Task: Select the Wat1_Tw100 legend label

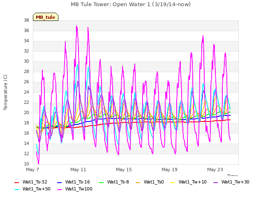Action: pyautogui.click(x=79, y=189)
